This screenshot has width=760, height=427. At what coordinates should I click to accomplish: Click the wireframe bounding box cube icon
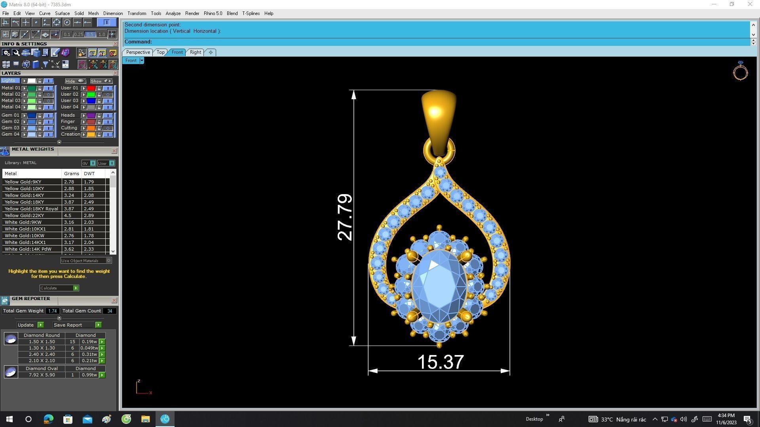coord(26,64)
